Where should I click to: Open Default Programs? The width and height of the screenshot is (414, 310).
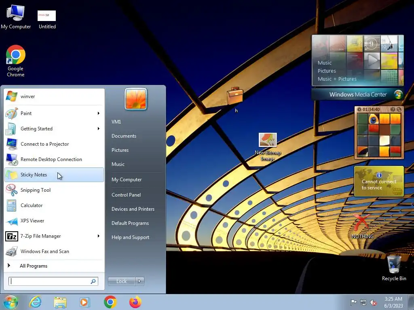[130, 223]
